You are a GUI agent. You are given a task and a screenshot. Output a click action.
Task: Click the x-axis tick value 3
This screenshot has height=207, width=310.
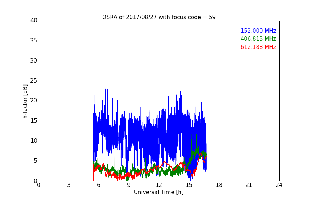[x=69, y=185]
